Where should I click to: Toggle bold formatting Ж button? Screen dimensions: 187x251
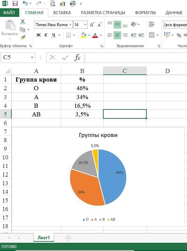pyautogui.click(x=39, y=35)
